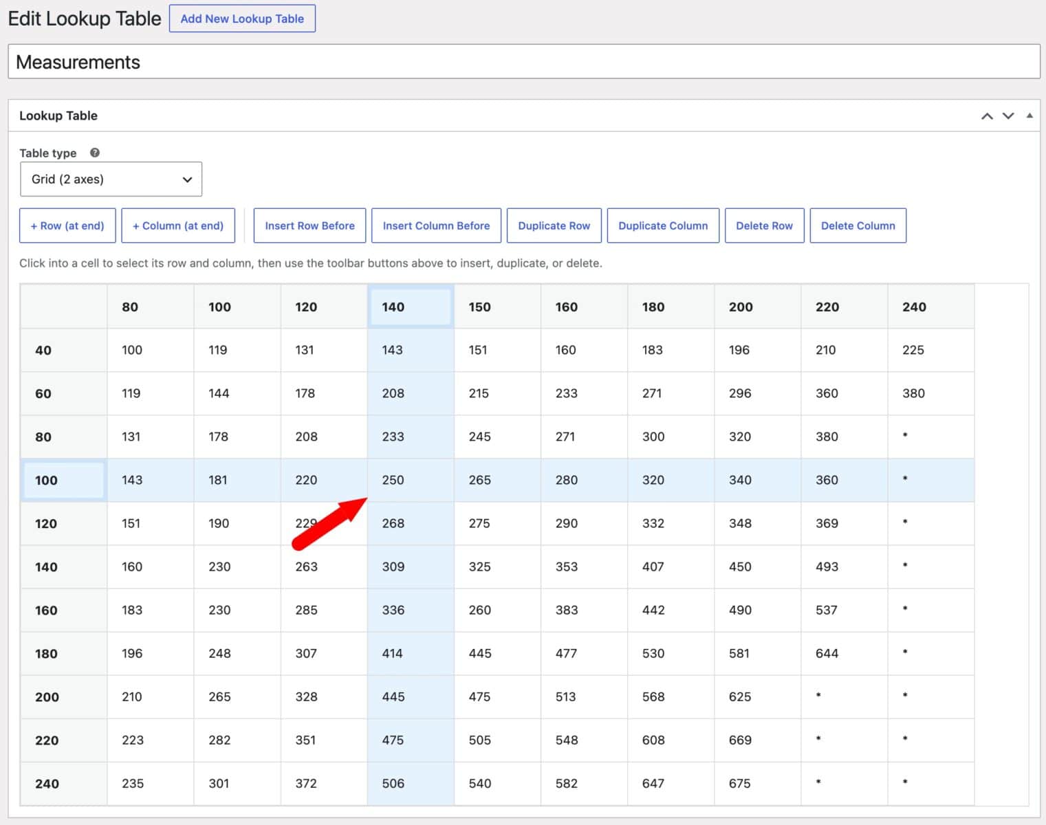
Task: Click row header 60
Action: click(x=64, y=393)
